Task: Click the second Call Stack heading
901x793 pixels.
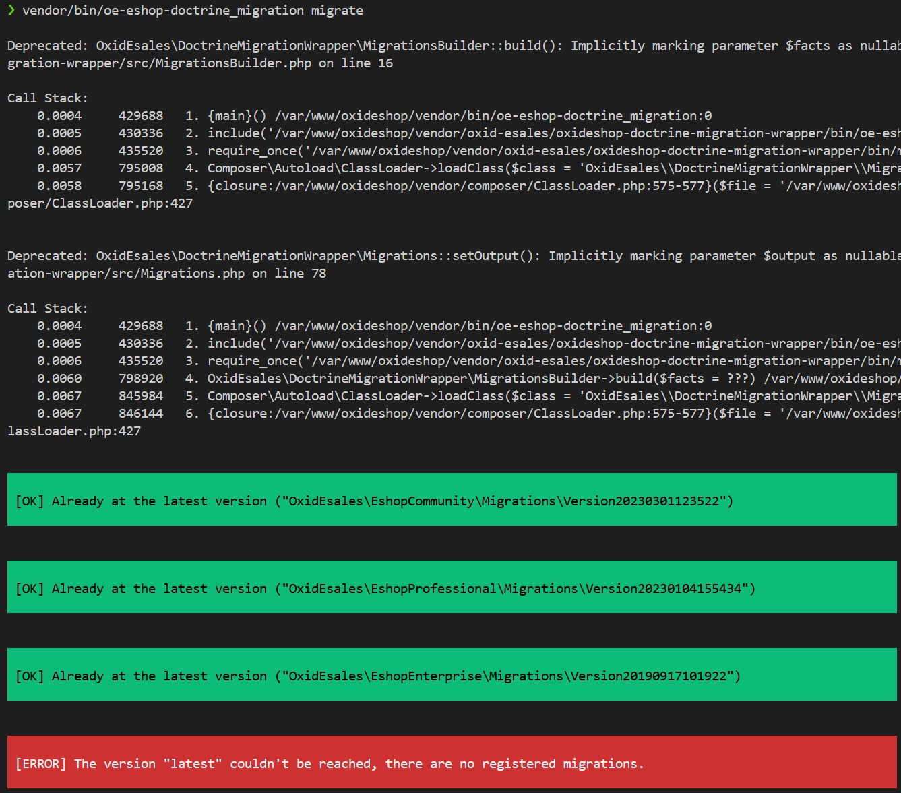Action: click(47, 309)
